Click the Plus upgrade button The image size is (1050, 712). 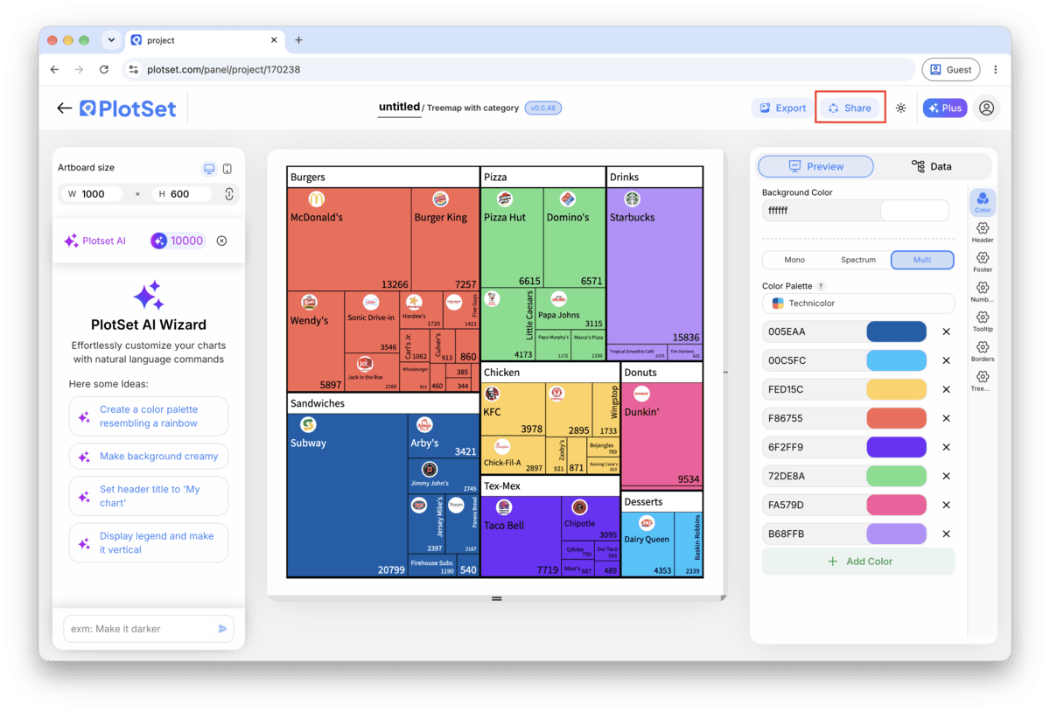945,108
